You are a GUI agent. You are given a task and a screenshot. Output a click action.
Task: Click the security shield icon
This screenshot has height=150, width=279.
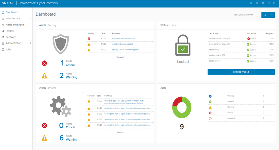click(x=61, y=44)
